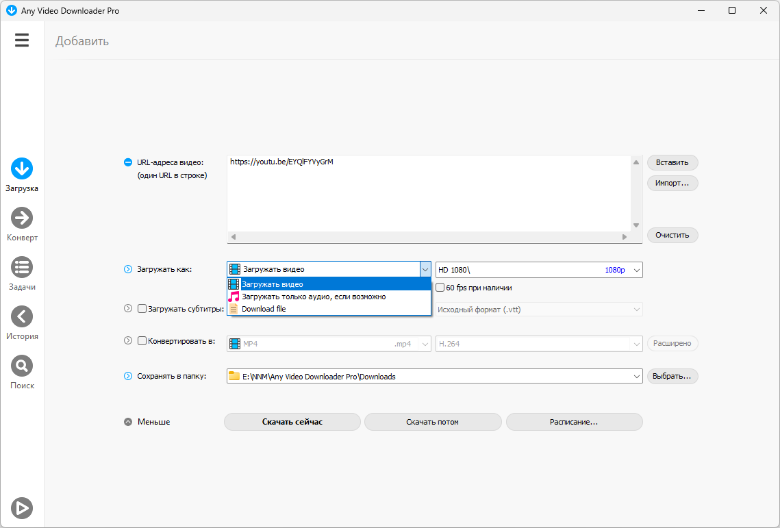This screenshot has height=528, width=780.
Task: Enable the 60 fps при наличии checkbox
Action: pos(440,288)
